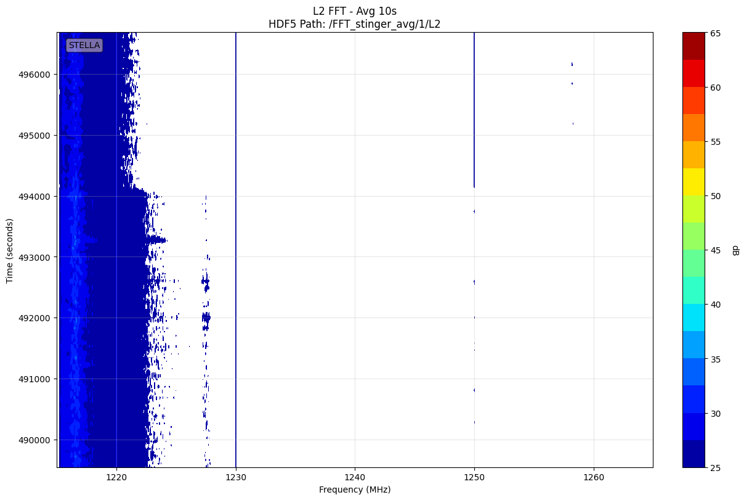This screenshot has width=744, height=500.
Task: Click the signal blob at 492000 seconds
Action: 206,318
